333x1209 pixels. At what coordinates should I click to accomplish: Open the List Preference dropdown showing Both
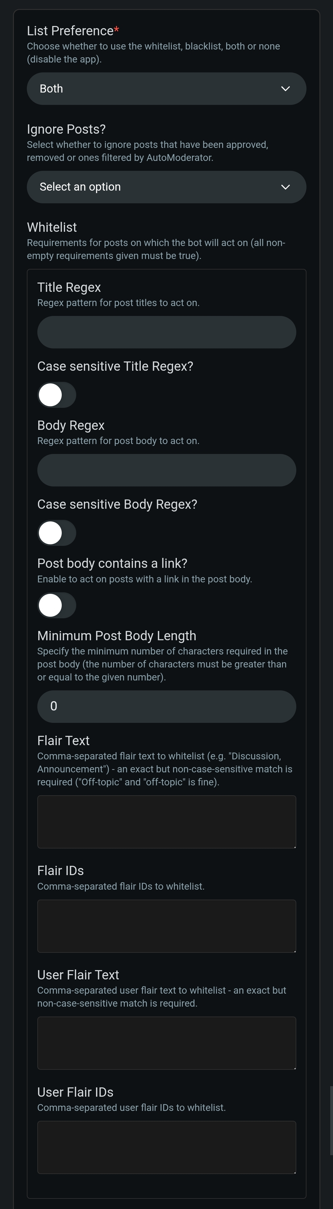pyautogui.click(x=166, y=89)
